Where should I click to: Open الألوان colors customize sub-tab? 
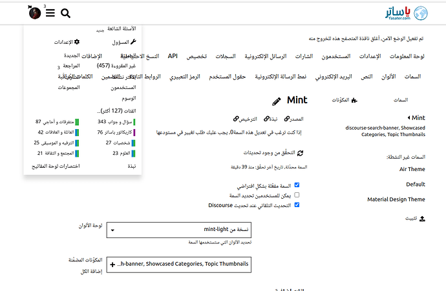(x=388, y=77)
